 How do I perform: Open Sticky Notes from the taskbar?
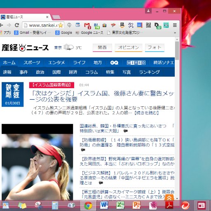pyautogui.click(x=22, y=206)
